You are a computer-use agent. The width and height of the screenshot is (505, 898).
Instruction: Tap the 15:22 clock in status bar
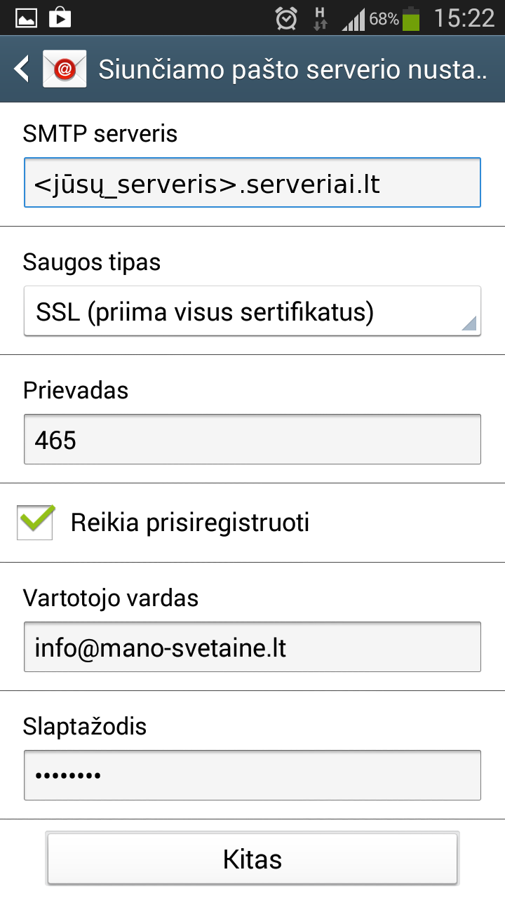(464, 19)
